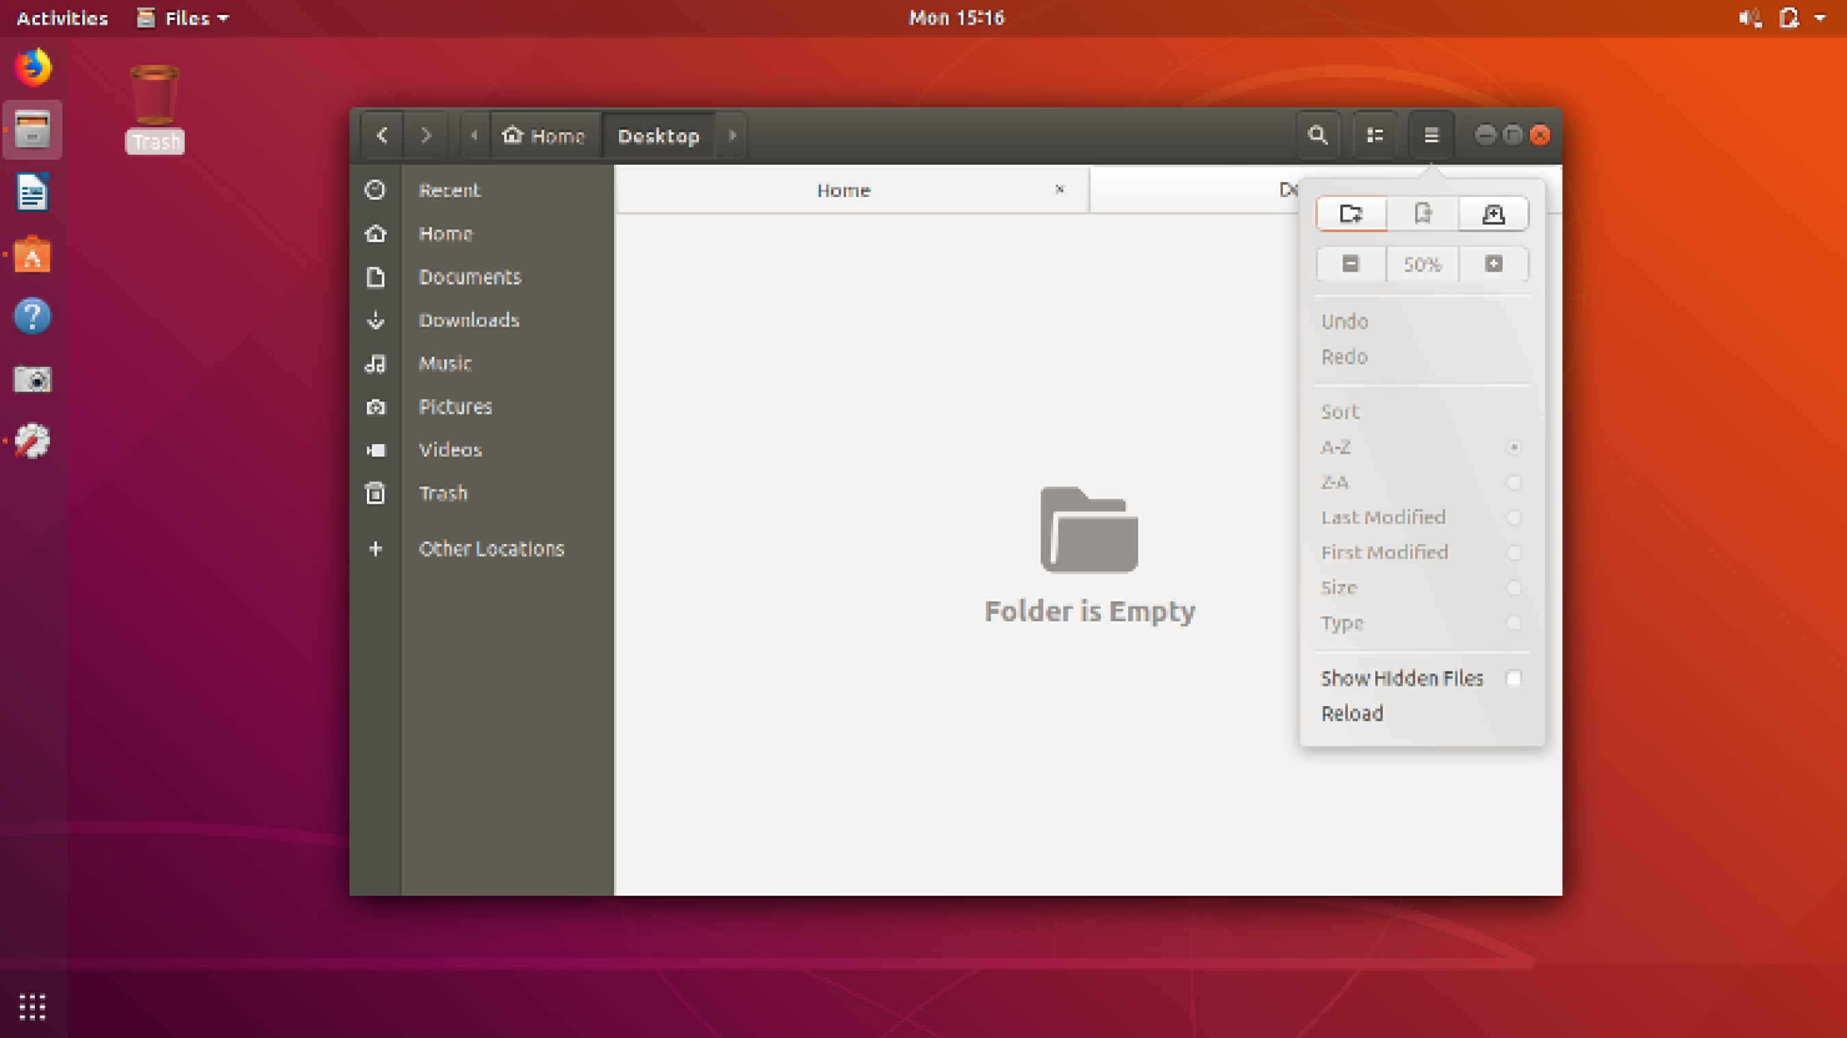
Task: Open Ubuntu Software from the dock
Action: pos(33,255)
